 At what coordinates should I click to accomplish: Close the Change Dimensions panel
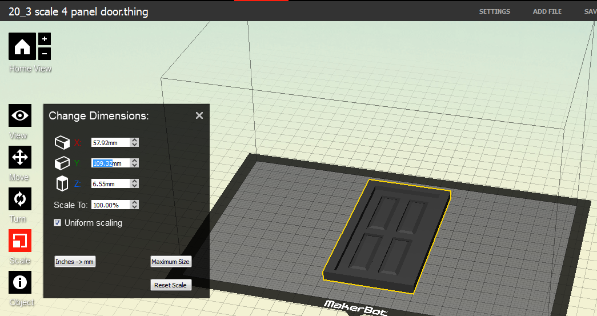(199, 115)
